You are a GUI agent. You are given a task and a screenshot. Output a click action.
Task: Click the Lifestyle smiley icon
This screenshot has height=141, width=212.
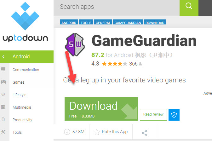click(x=3, y=94)
